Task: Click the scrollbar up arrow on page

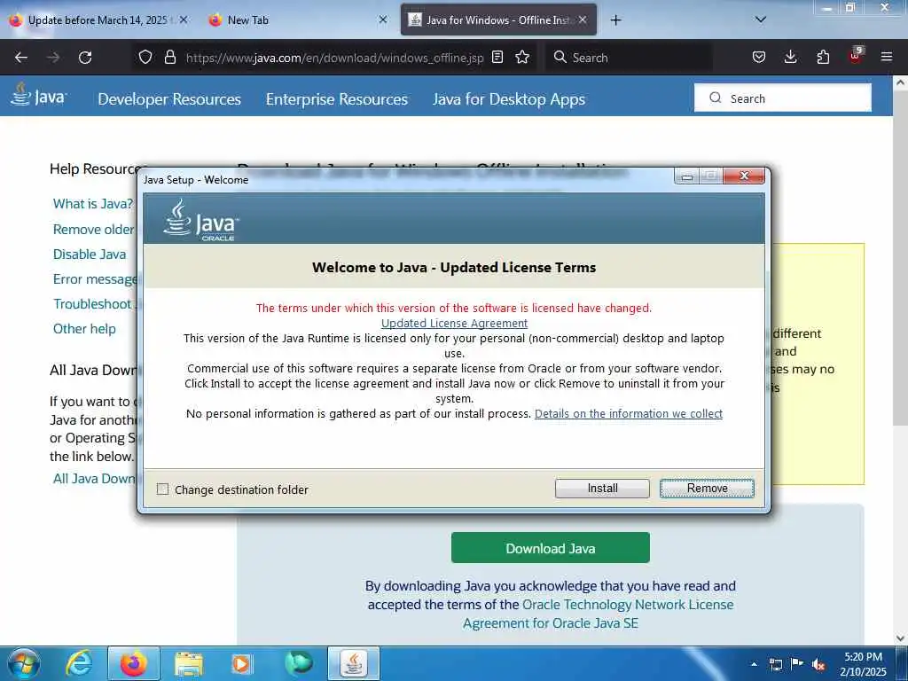Action: tap(900, 82)
